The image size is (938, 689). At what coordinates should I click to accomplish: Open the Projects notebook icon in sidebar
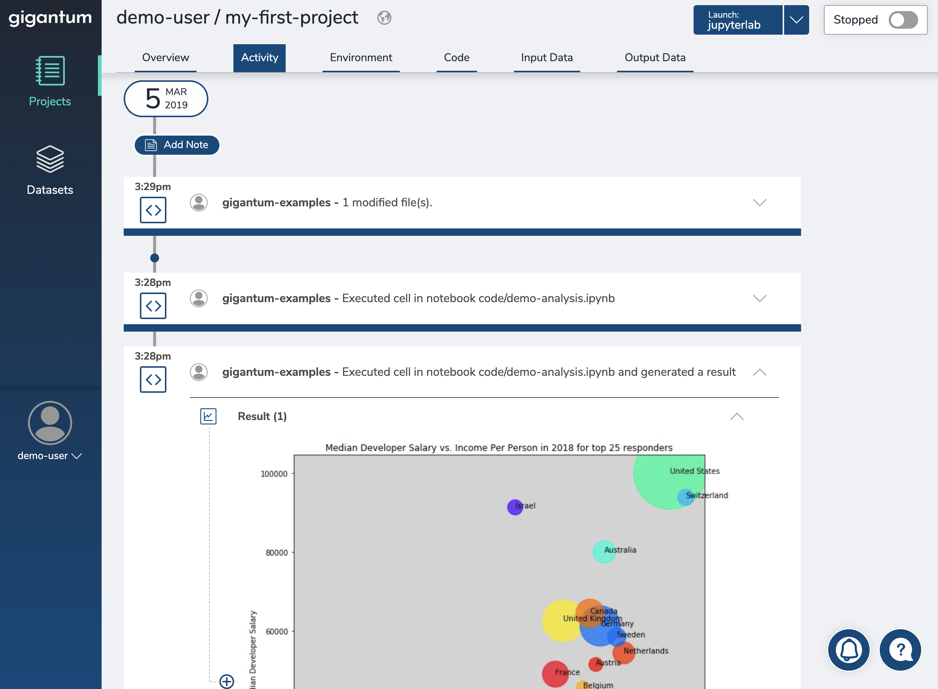[x=50, y=71]
